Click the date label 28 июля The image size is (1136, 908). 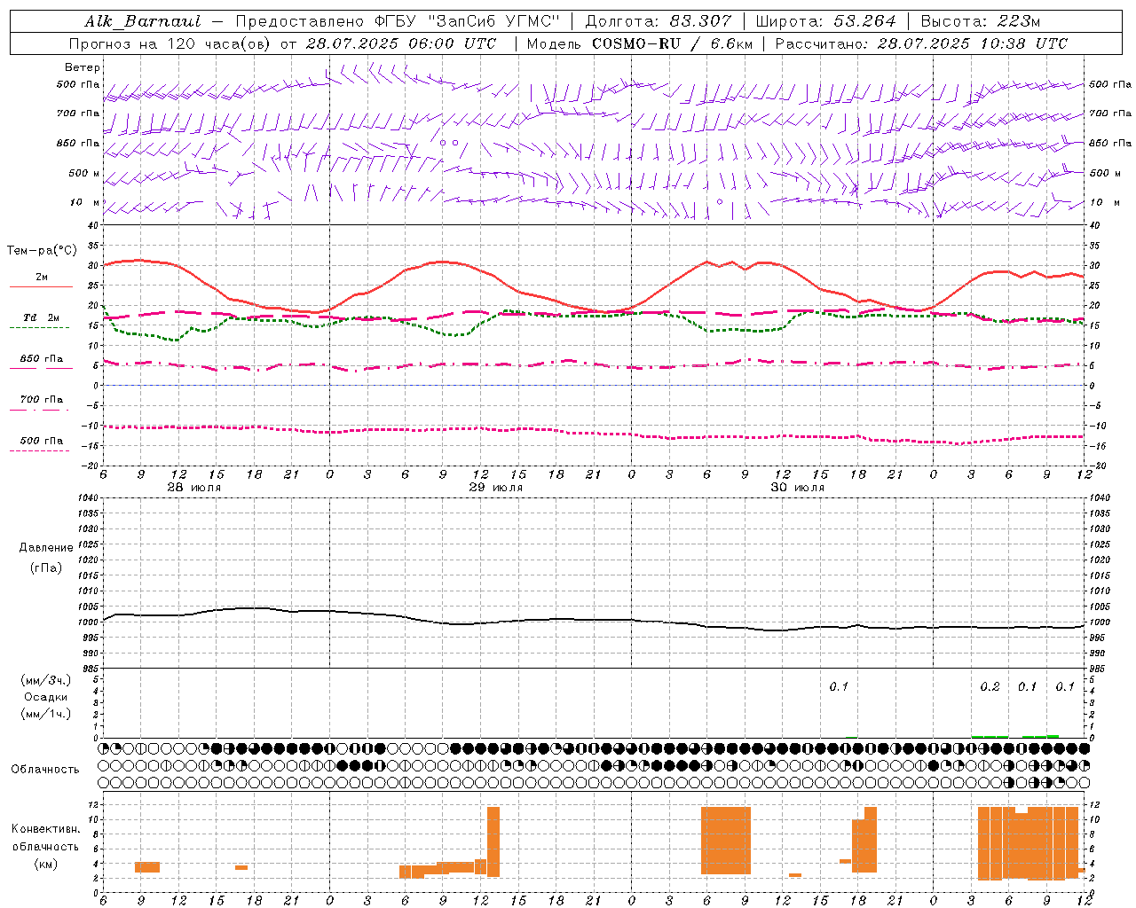click(x=194, y=488)
